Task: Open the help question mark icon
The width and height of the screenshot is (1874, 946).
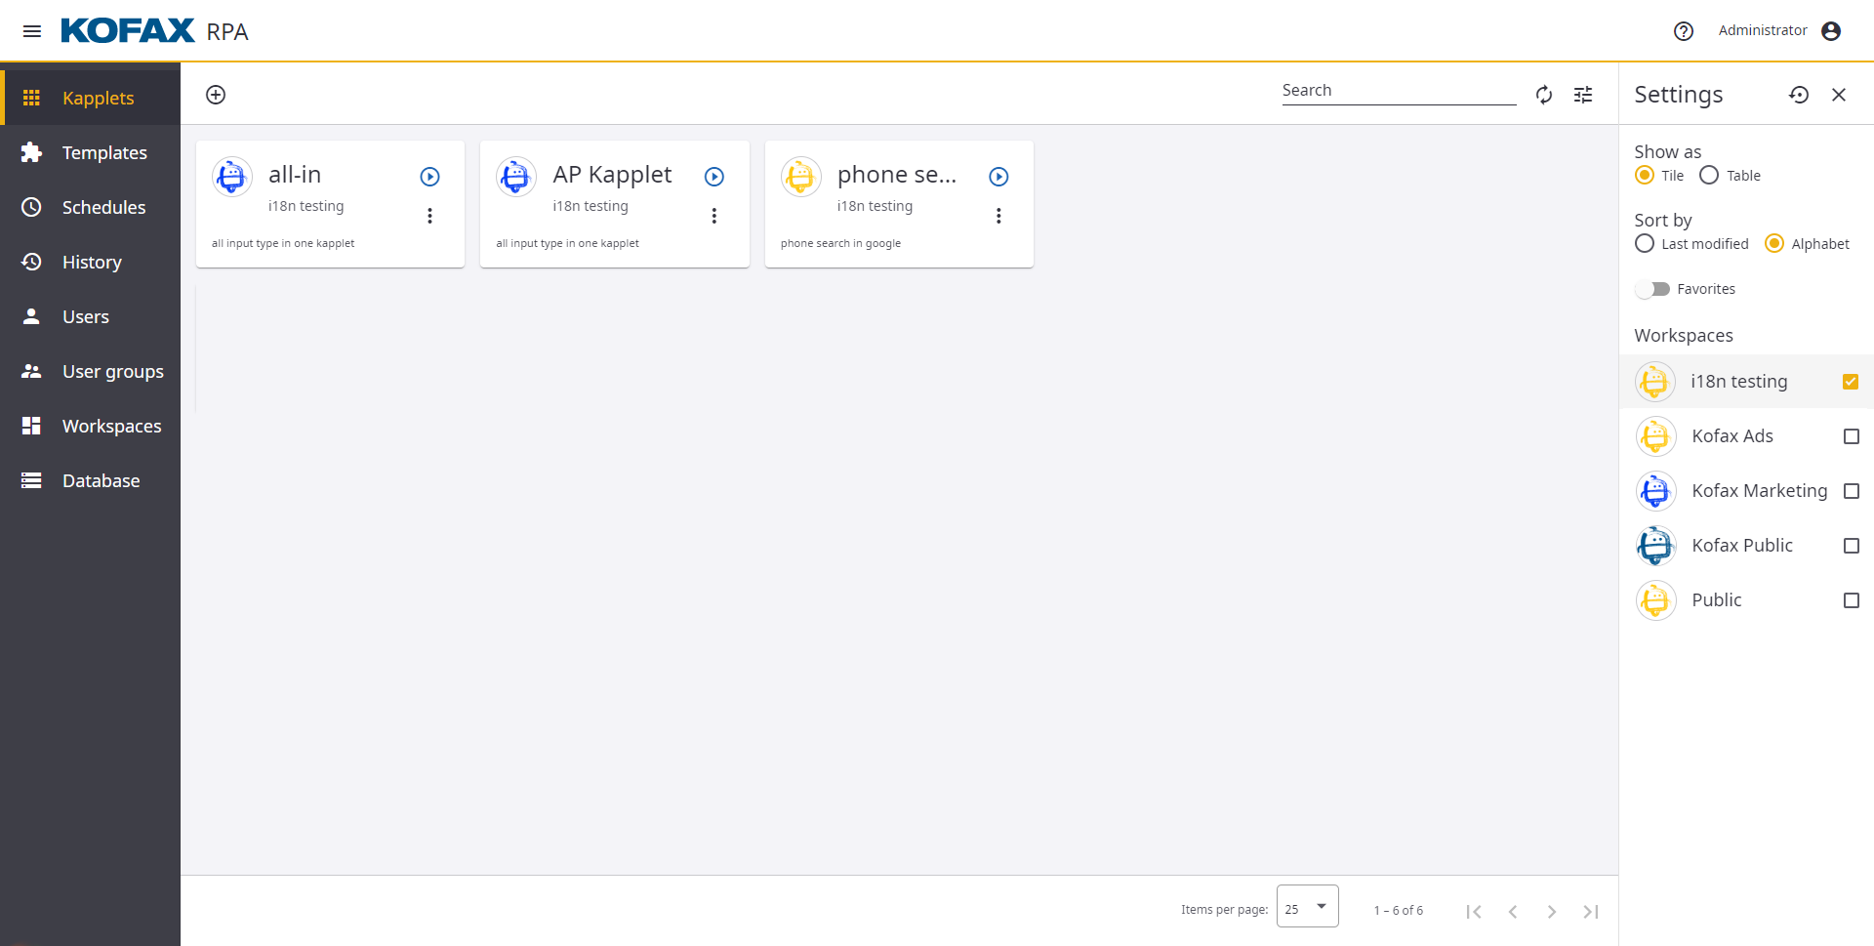Action: 1683,31
